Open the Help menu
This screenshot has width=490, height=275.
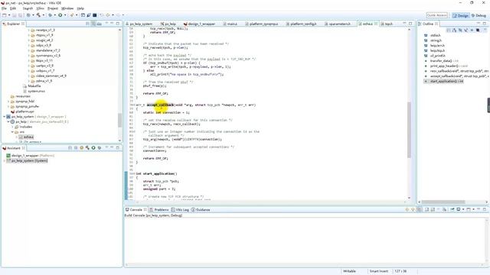click(80, 8)
